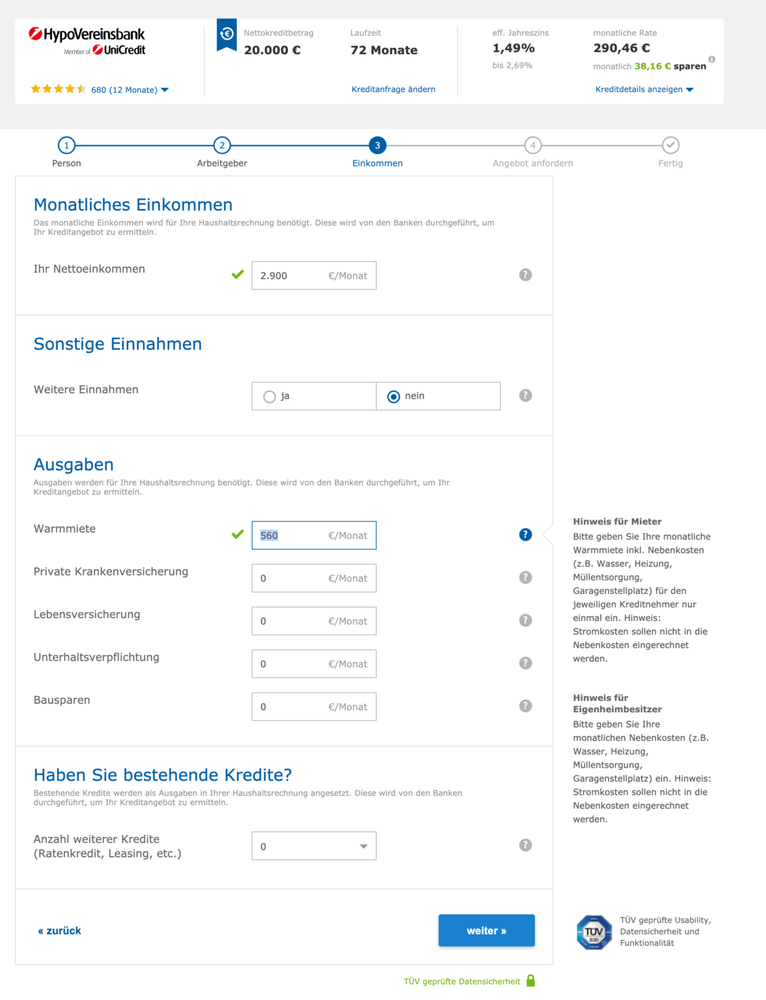Click help icon for Anzahl weiterer Kredite
Image resolution: width=766 pixels, height=1000 pixels.
pos(525,845)
